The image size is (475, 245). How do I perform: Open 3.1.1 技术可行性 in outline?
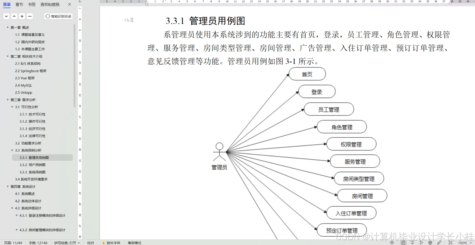32,114
